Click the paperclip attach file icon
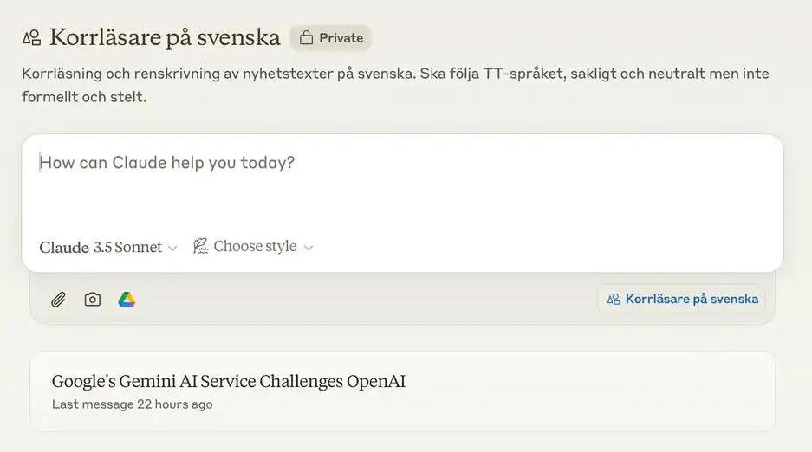812x452 pixels. tap(58, 300)
